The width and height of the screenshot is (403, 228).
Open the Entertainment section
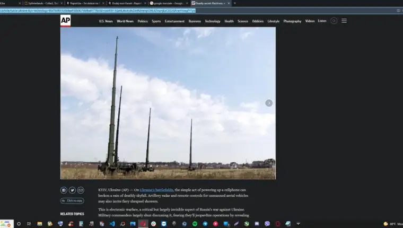pyautogui.click(x=174, y=21)
